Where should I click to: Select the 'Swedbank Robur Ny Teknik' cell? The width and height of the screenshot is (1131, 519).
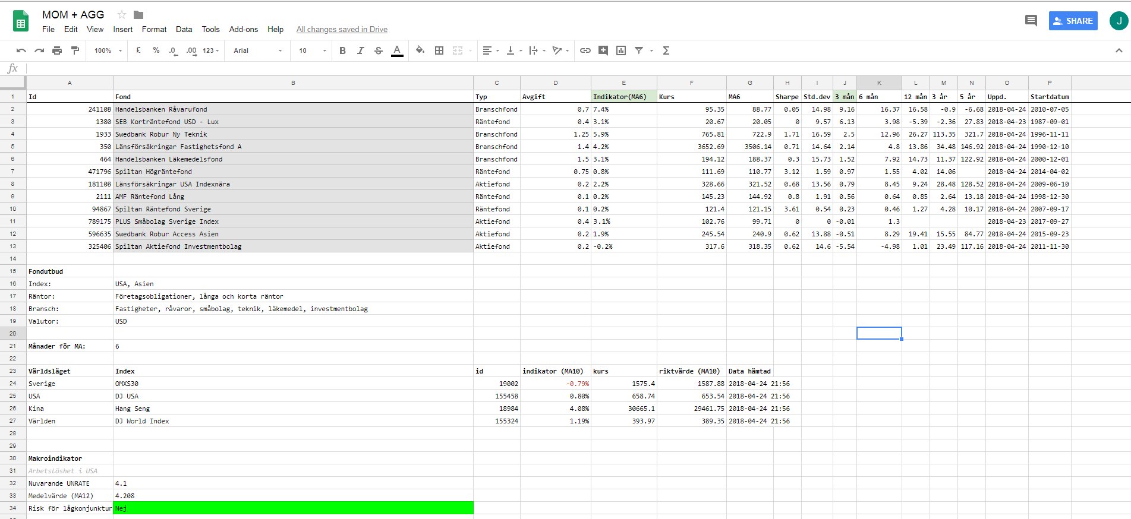click(293, 134)
